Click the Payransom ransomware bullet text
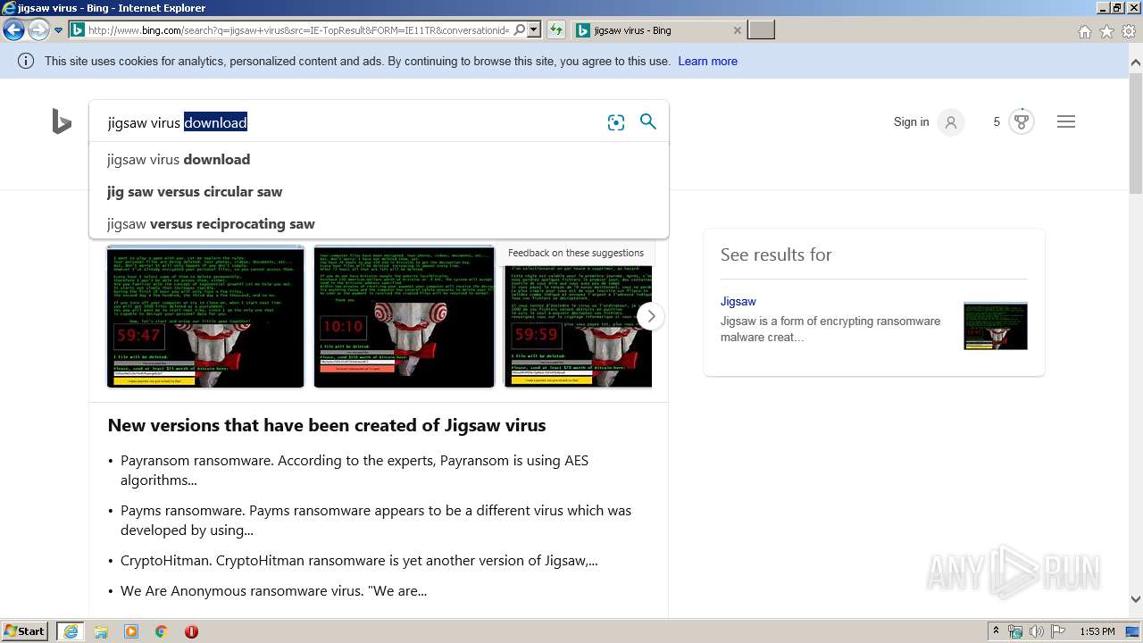 [x=355, y=470]
